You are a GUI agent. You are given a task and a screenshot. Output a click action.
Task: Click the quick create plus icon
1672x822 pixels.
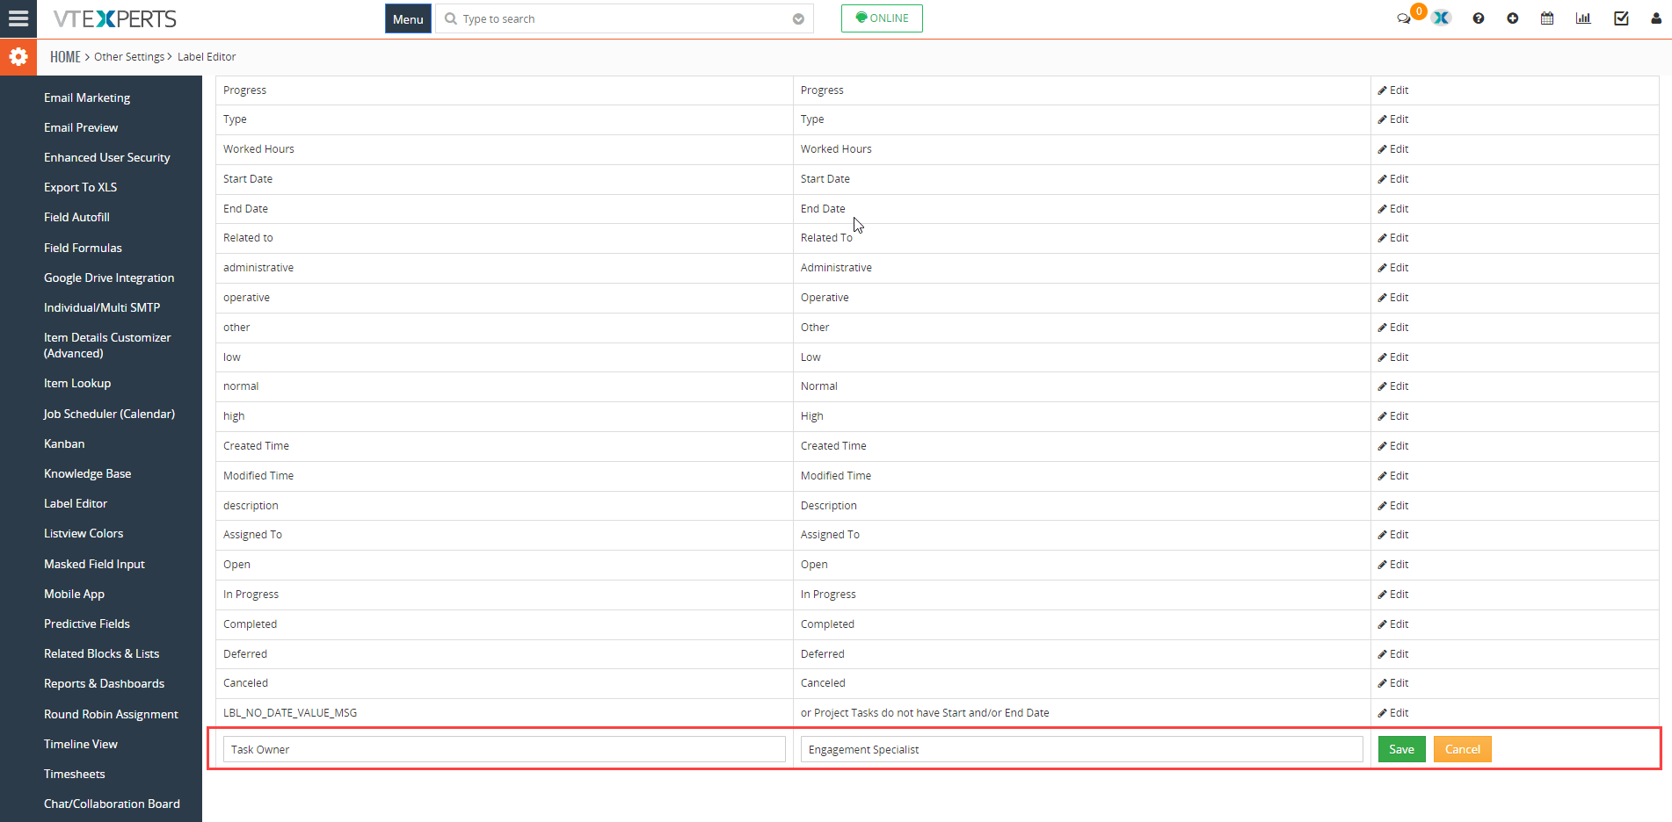click(x=1512, y=18)
